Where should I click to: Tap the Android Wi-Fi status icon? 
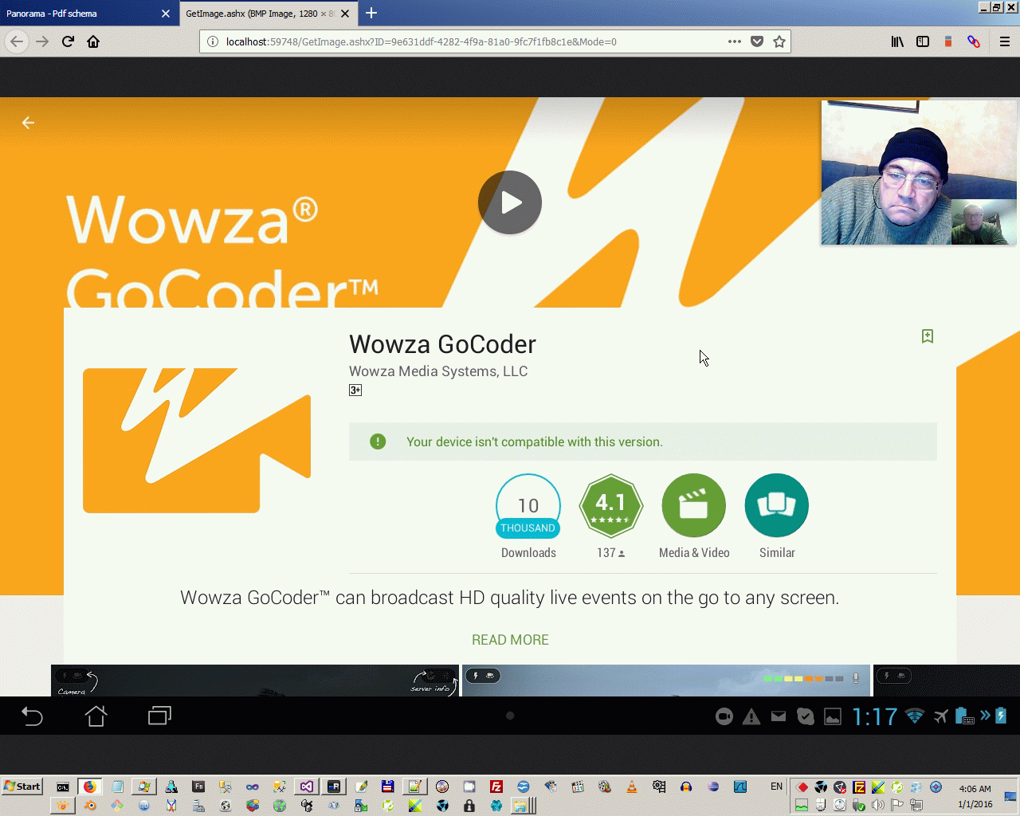915,716
